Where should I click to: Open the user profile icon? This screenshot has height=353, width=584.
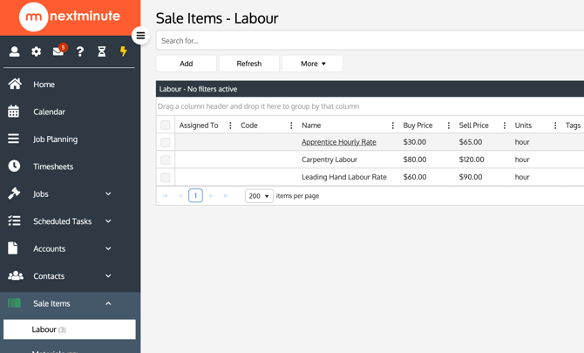(14, 52)
